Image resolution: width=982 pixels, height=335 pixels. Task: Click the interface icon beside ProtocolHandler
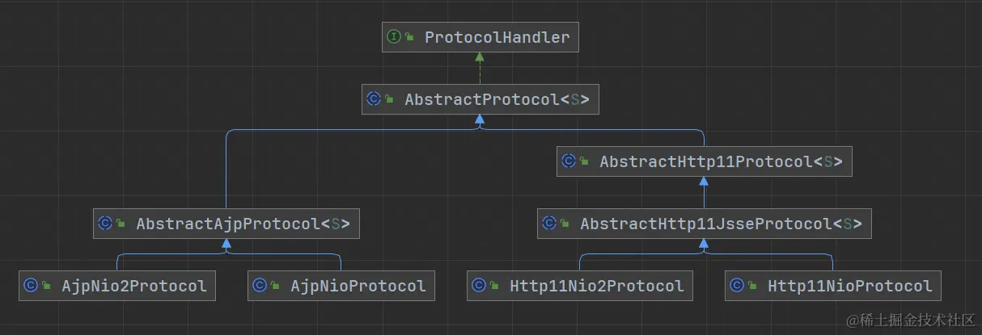point(394,37)
